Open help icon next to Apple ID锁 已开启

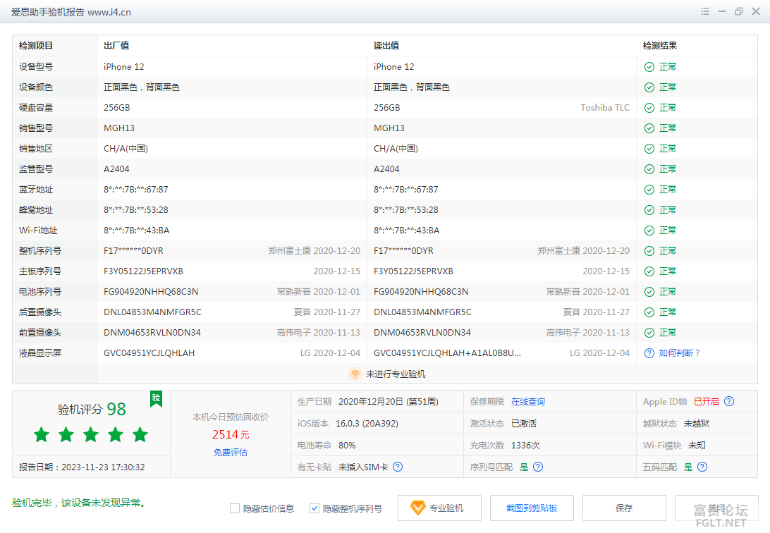(x=729, y=401)
